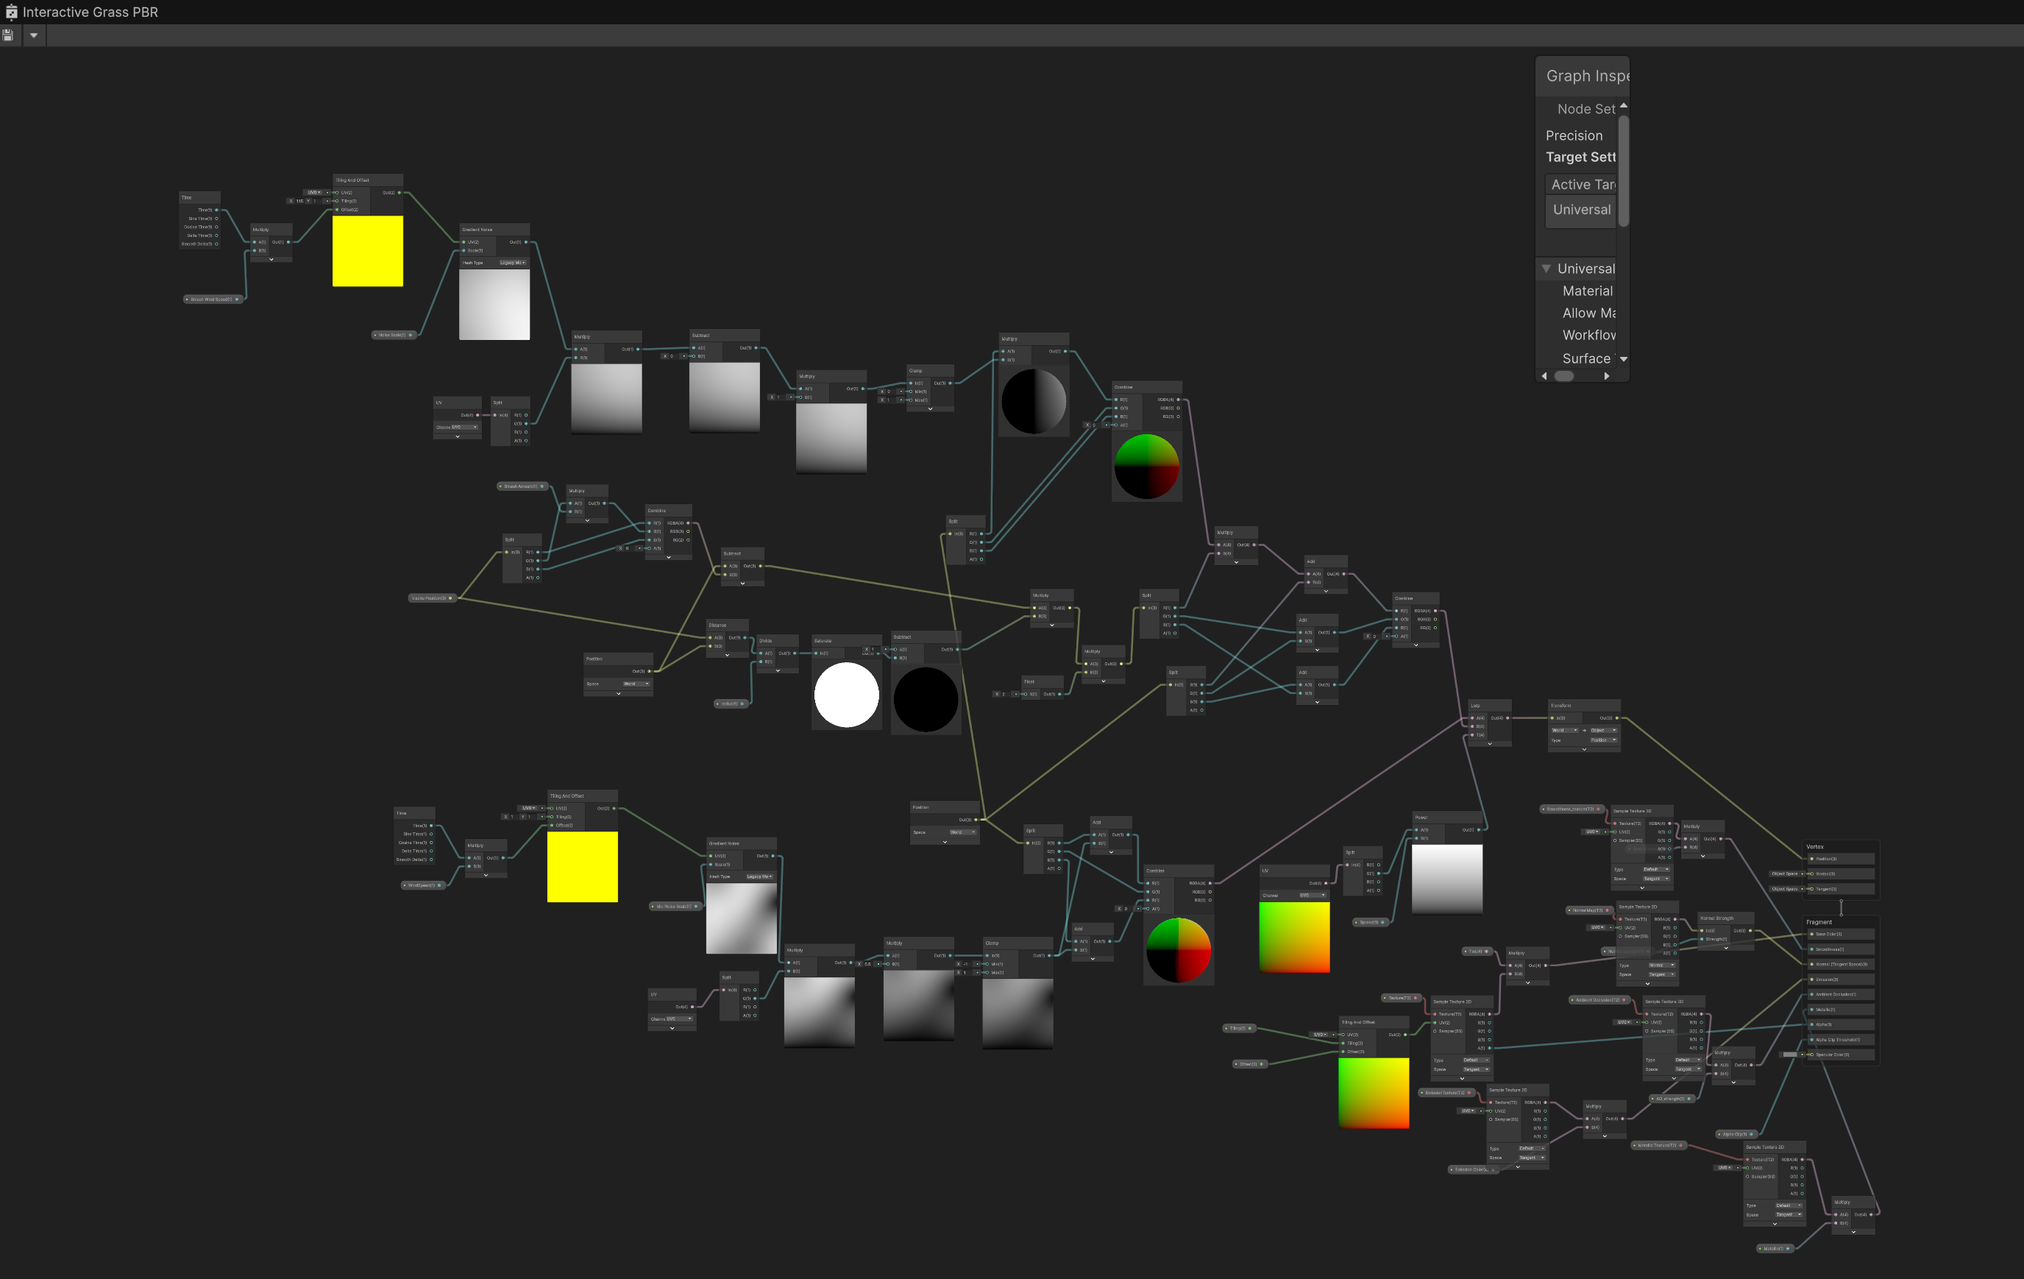Click the Out port of the Gradient Noise node
This screenshot has height=1279, width=2024.
point(526,242)
